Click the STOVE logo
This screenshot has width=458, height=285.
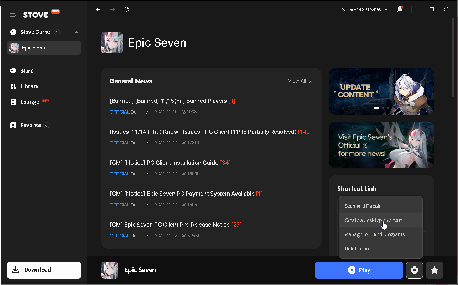click(x=36, y=15)
